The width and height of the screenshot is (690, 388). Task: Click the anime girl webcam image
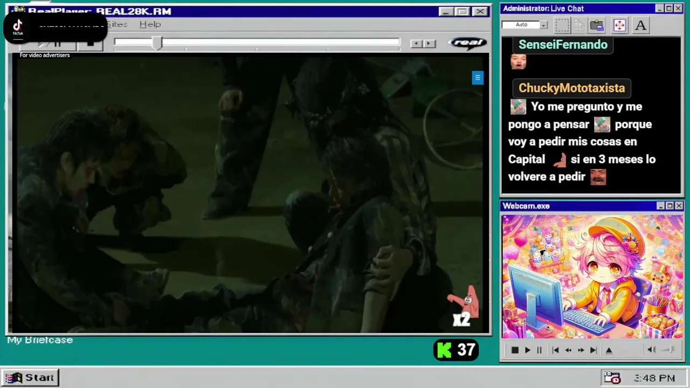tap(592, 277)
